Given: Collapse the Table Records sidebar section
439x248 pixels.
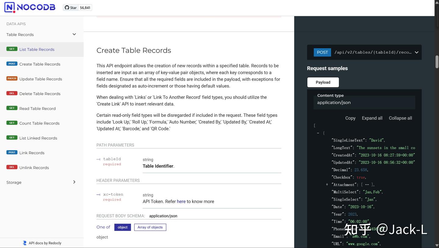Looking at the screenshot, I should click(74, 34).
